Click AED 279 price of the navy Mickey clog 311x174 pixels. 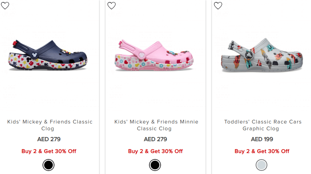click(49, 139)
